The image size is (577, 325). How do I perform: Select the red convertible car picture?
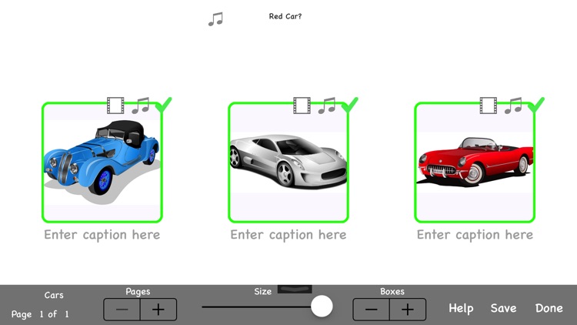(475, 162)
